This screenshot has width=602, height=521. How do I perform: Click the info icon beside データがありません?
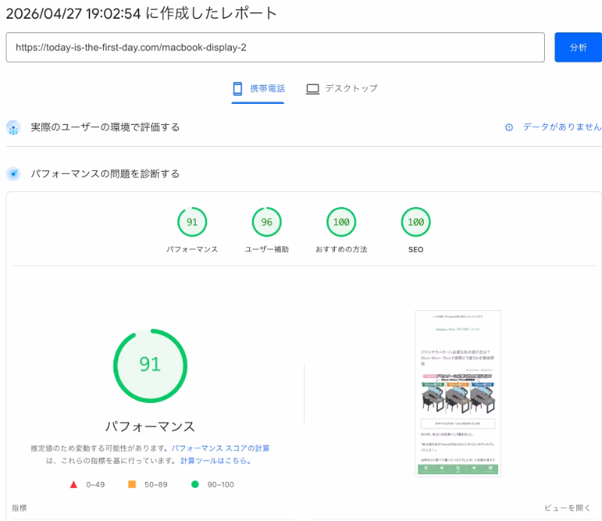coord(509,127)
